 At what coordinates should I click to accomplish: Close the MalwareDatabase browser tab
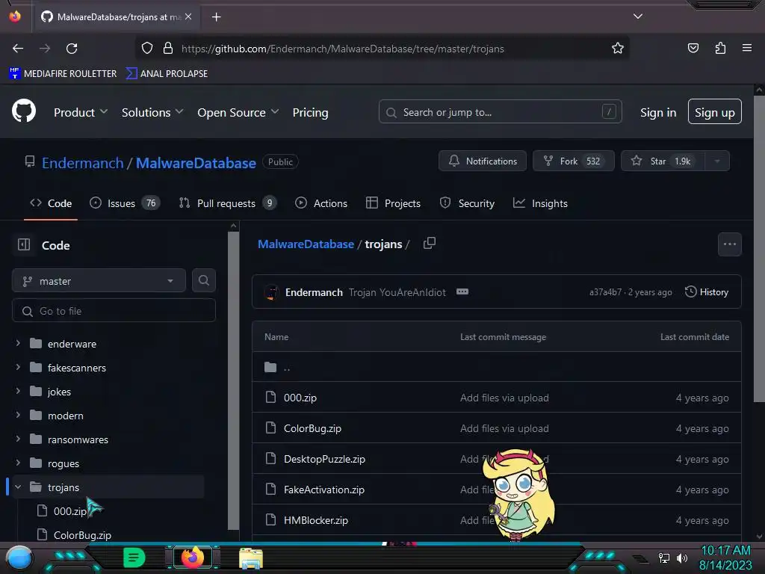[188, 16]
